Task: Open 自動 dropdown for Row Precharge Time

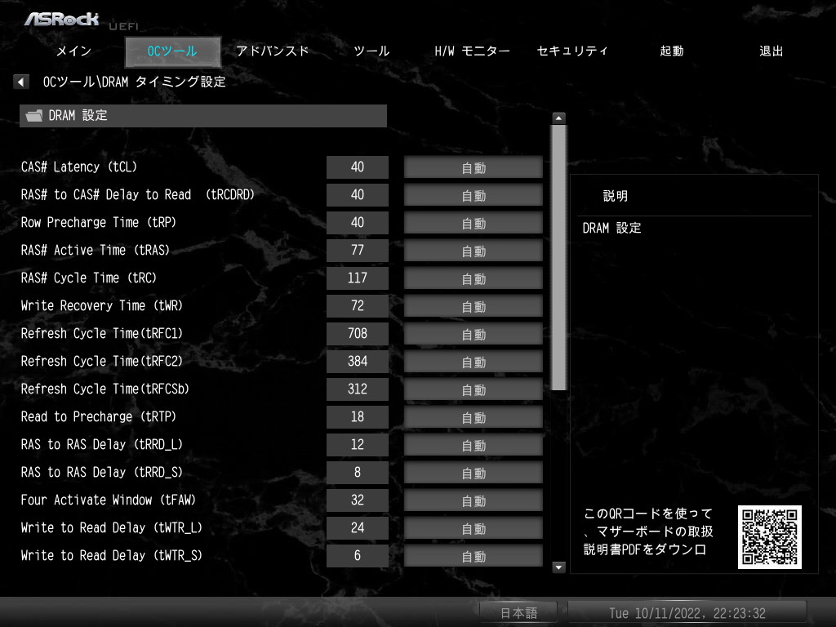Action: coord(474,223)
